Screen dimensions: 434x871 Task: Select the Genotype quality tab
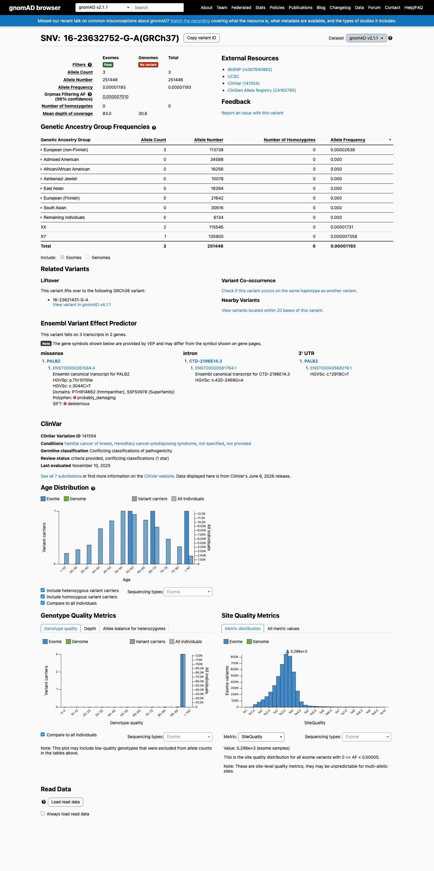(61, 629)
